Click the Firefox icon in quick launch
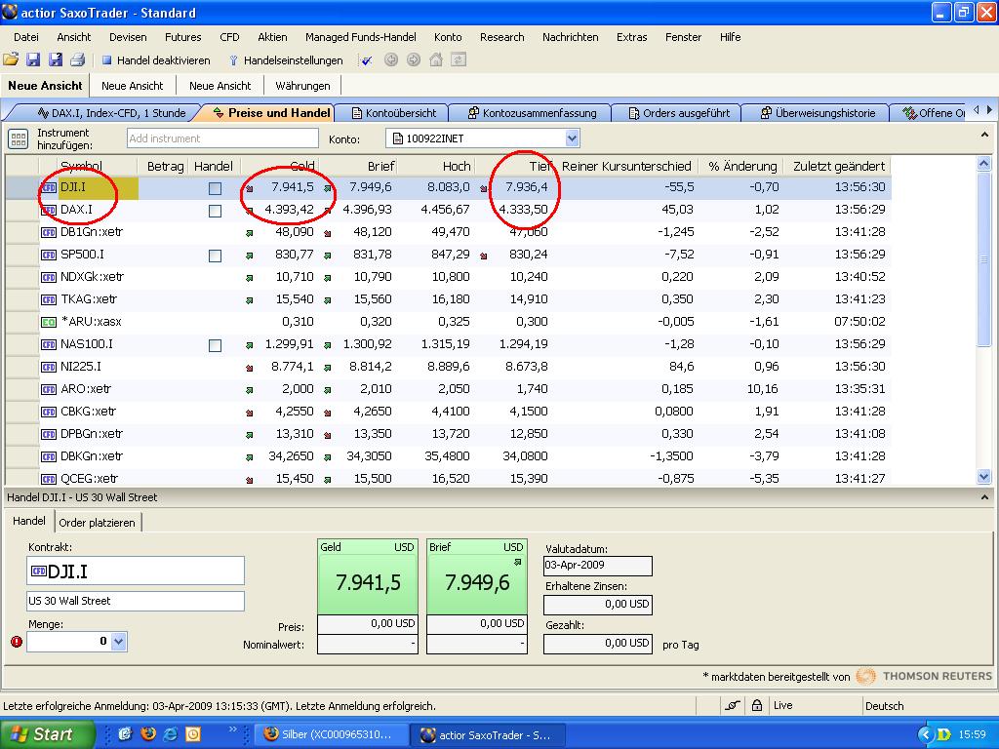The height and width of the screenshot is (749, 999). 148,733
